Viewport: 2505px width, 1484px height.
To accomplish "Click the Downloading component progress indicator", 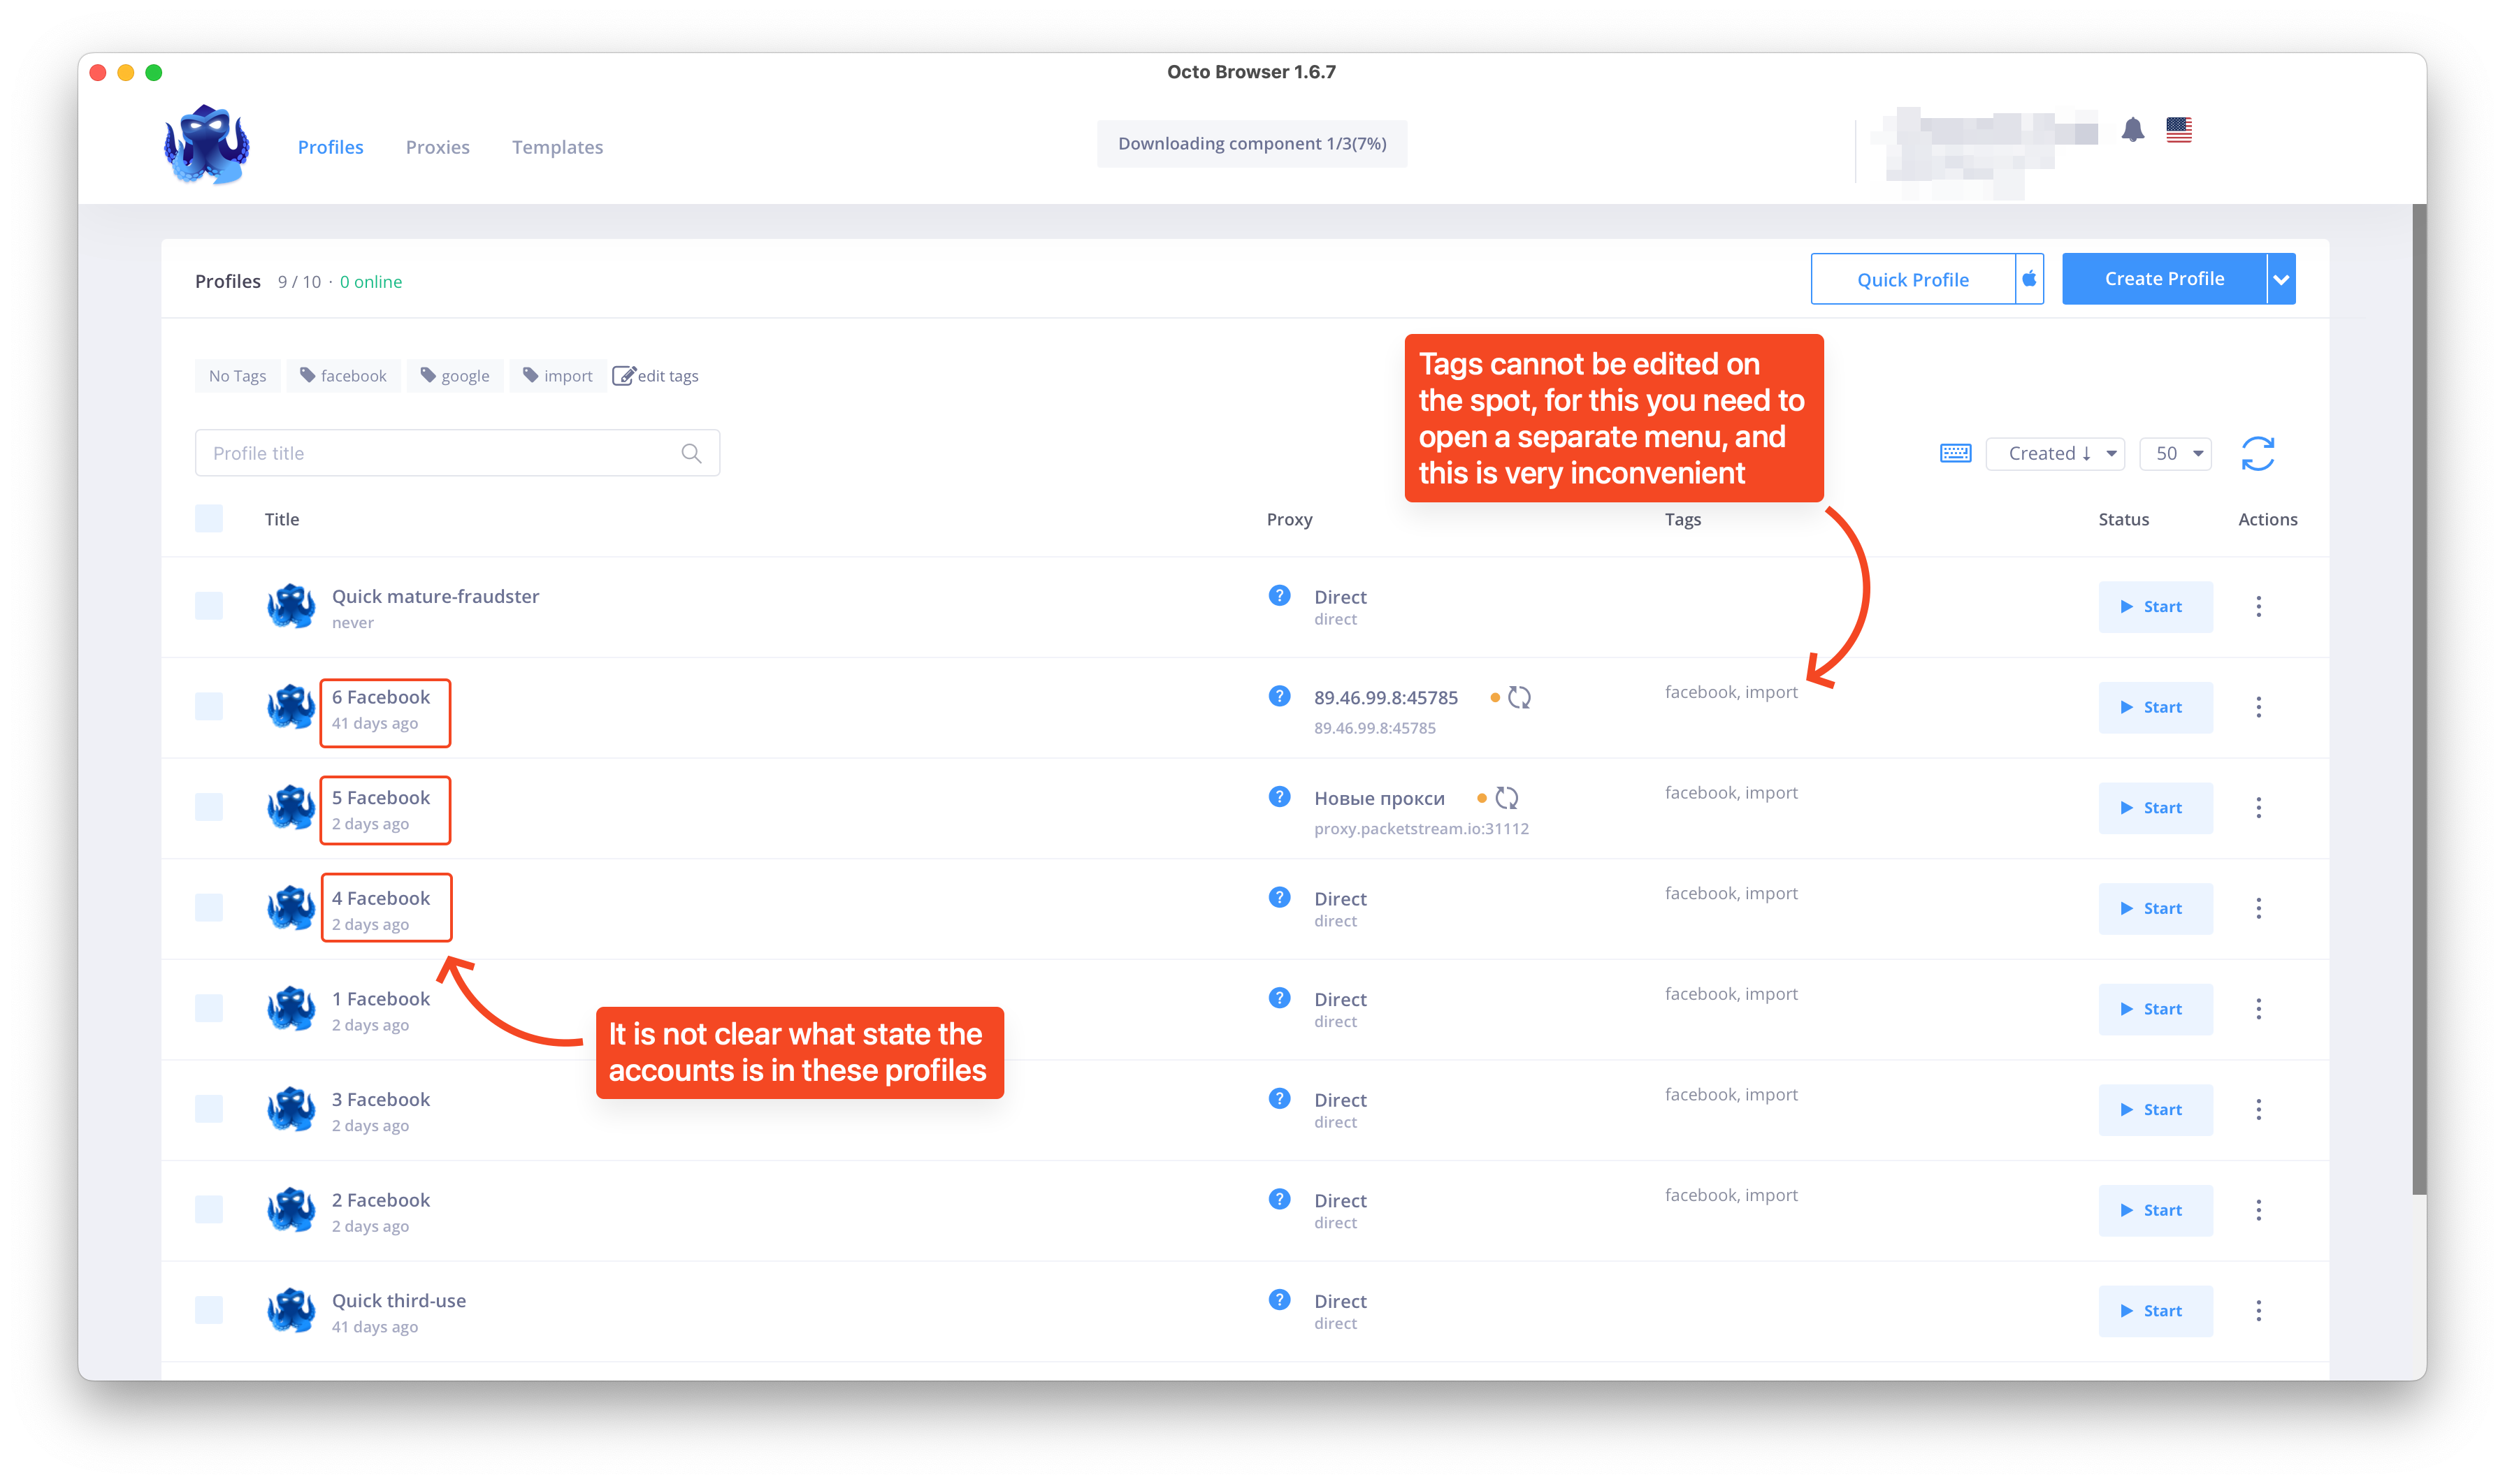I will (1252, 144).
